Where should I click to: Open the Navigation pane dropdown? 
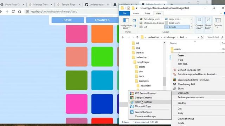(126, 23)
